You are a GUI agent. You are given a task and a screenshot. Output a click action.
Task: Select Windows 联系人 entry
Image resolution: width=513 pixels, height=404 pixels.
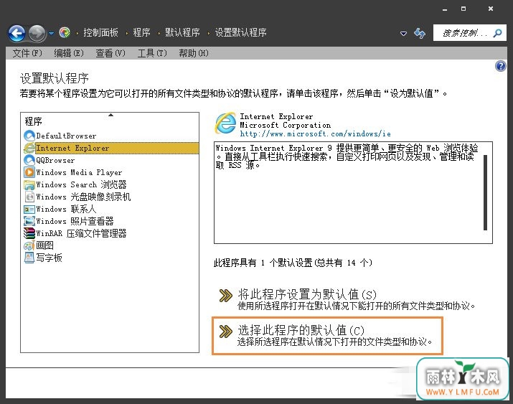pos(66,209)
